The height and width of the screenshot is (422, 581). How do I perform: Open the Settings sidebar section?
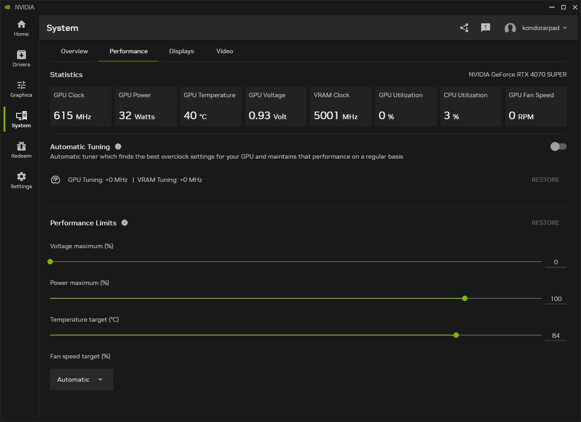21,180
